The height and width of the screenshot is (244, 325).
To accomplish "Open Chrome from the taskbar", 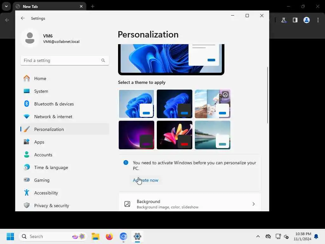I will pos(123,236).
